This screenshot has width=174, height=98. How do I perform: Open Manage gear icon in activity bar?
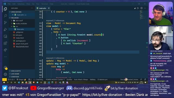5,74
